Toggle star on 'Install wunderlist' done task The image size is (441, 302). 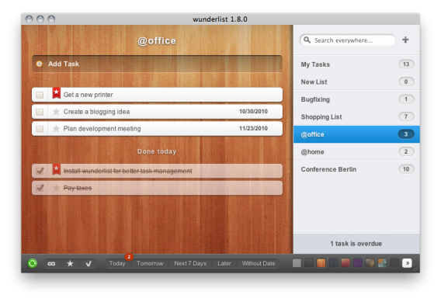point(56,169)
